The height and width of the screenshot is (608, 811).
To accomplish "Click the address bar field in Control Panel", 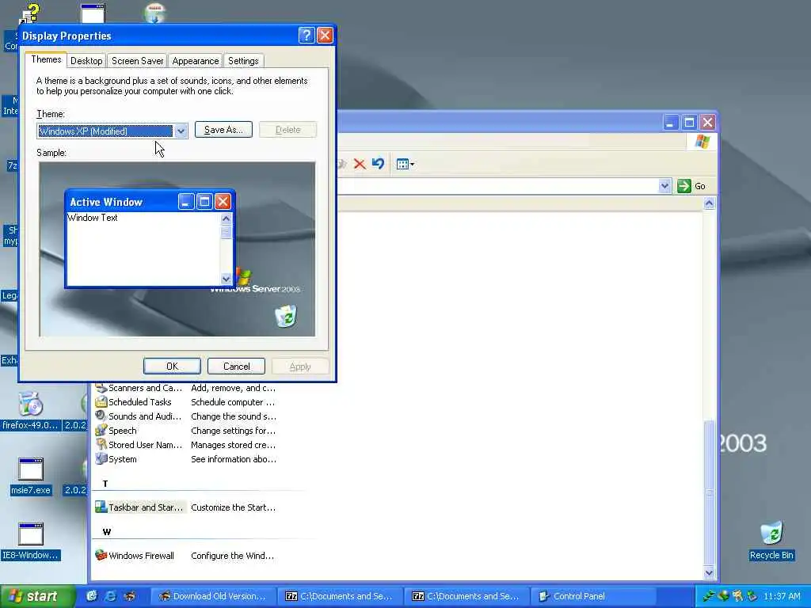I will click(499, 185).
